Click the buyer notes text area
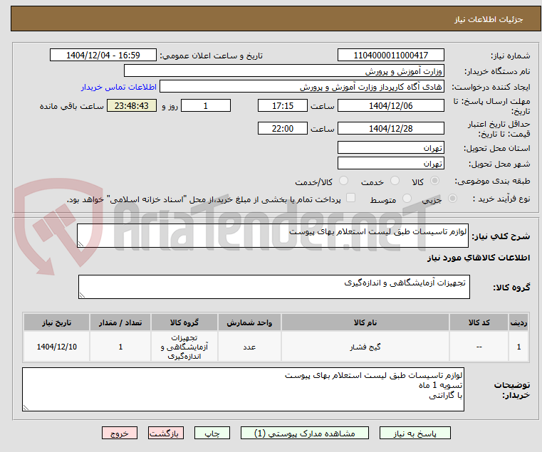 [x=244, y=389]
